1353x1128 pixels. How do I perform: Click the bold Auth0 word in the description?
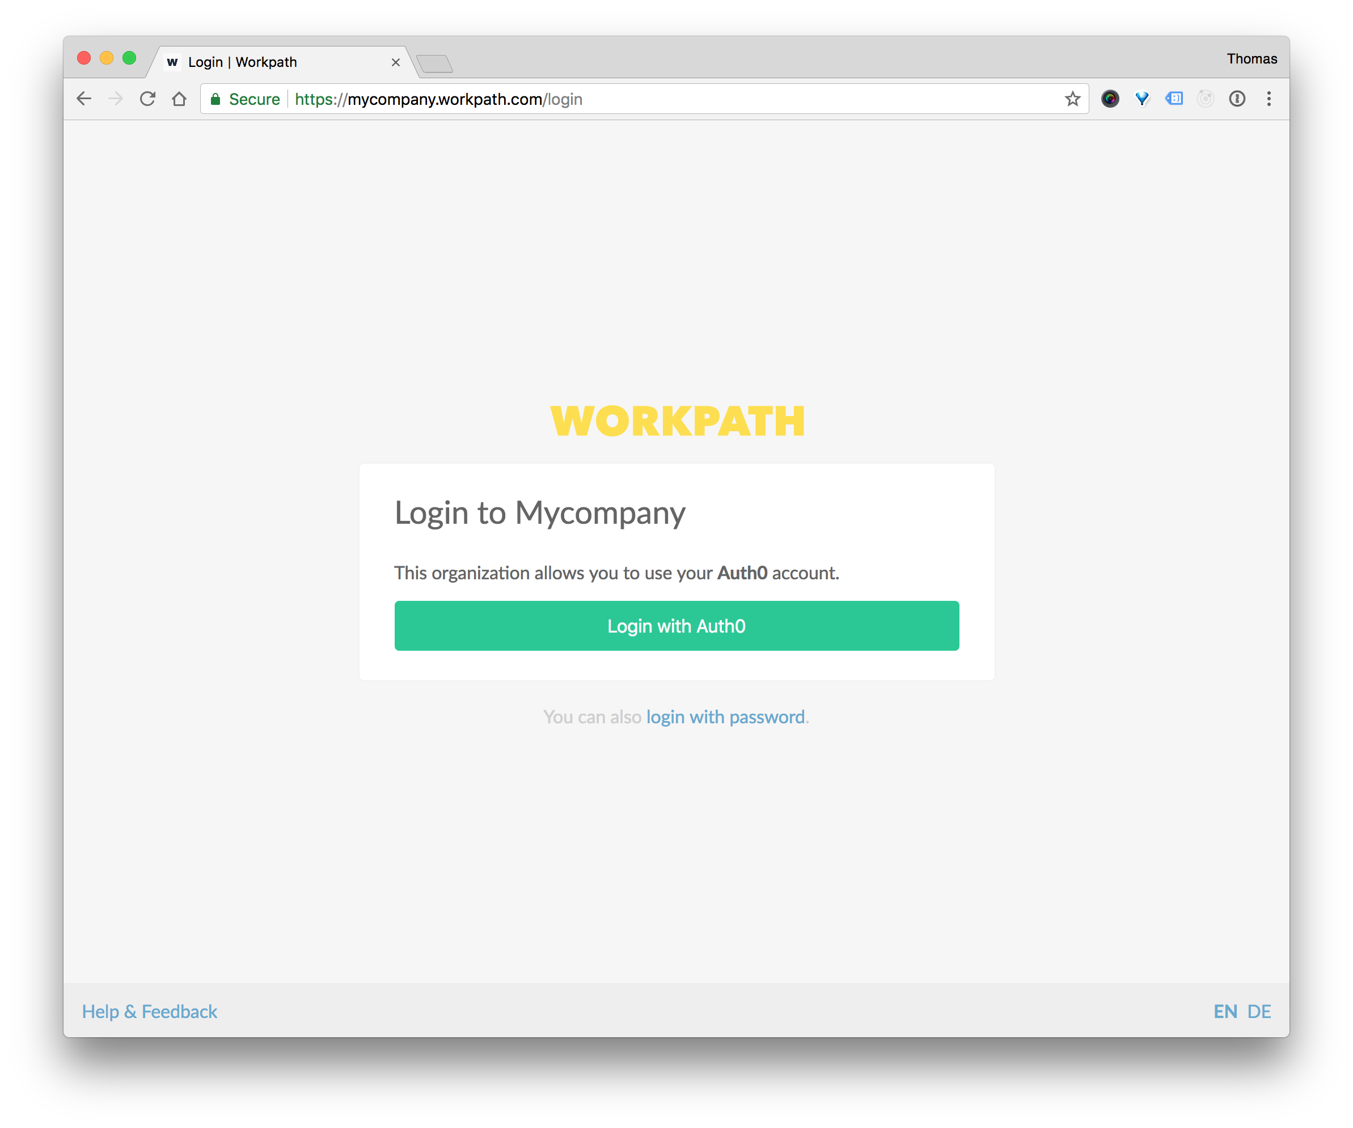click(742, 573)
